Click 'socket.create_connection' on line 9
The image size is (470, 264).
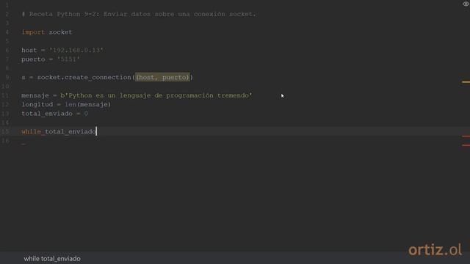pos(84,77)
